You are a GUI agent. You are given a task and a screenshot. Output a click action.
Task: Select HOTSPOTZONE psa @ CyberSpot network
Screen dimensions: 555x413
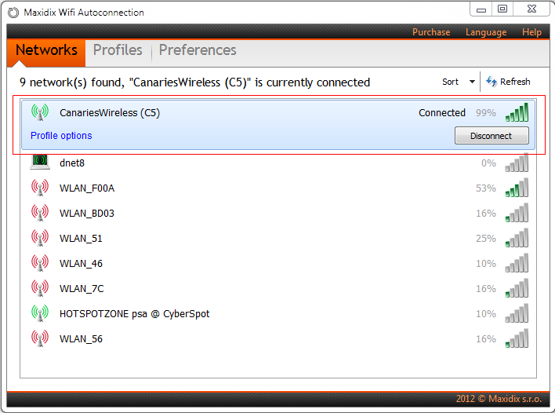(x=135, y=314)
